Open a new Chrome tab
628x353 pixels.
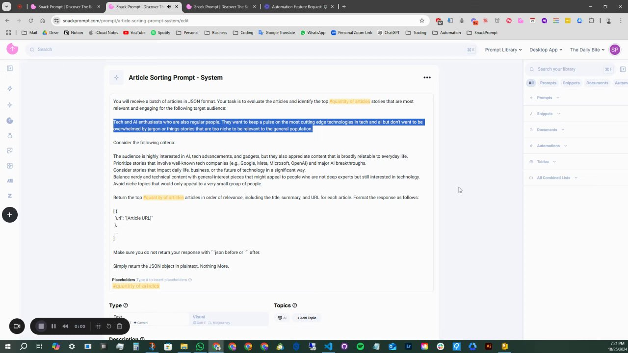point(344,7)
